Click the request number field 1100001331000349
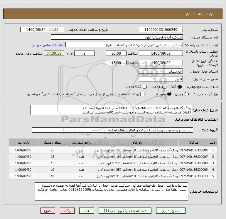The image size is (226, 219). (161, 30)
